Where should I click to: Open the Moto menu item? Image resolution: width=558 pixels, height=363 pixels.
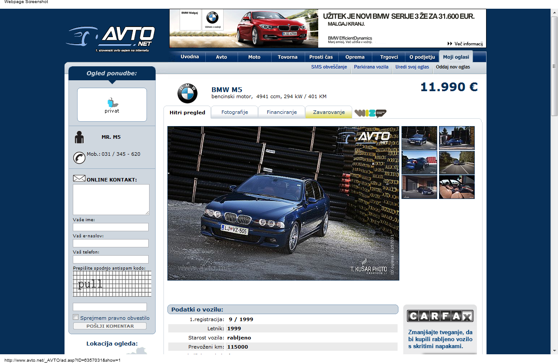pyautogui.click(x=254, y=57)
